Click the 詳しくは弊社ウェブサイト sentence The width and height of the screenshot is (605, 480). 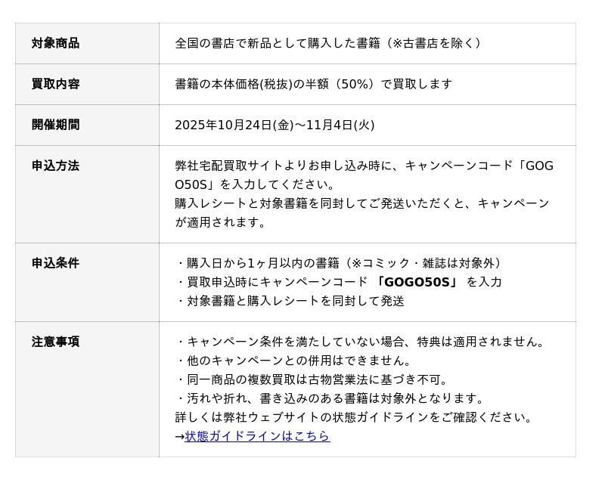point(354,417)
